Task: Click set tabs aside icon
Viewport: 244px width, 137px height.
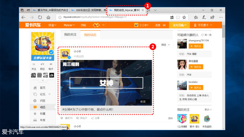Action: pos(28,10)
